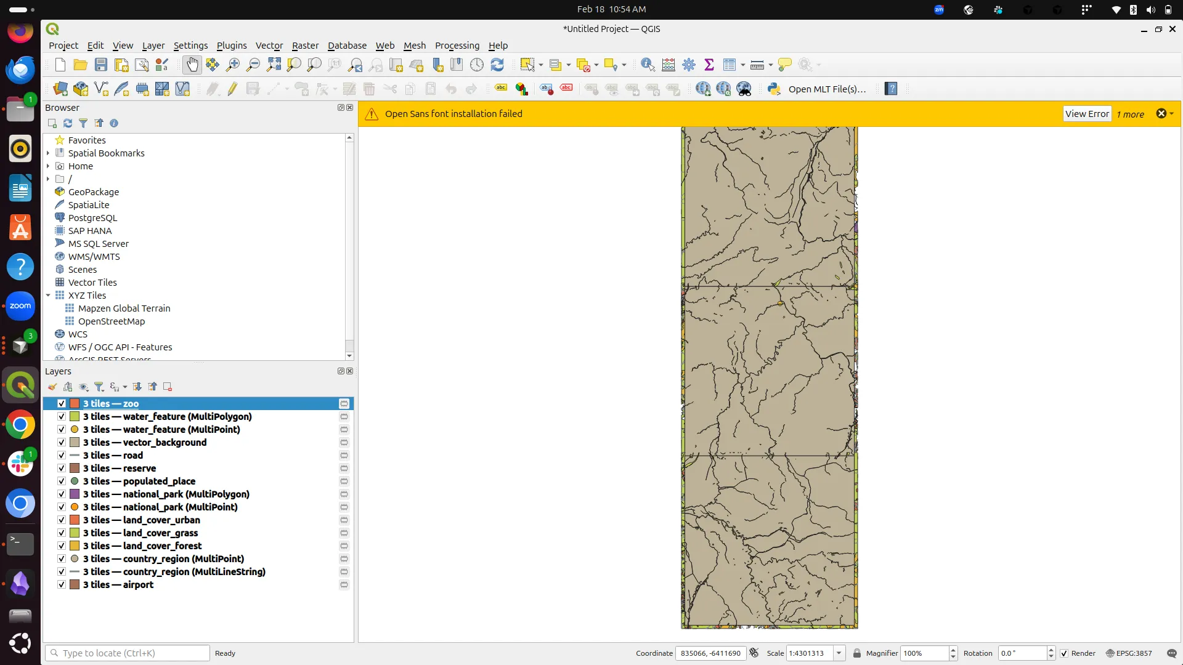Open Show Statistical Summary panel
The height and width of the screenshot is (665, 1183).
pyautogui.click(x=710, y=65)
